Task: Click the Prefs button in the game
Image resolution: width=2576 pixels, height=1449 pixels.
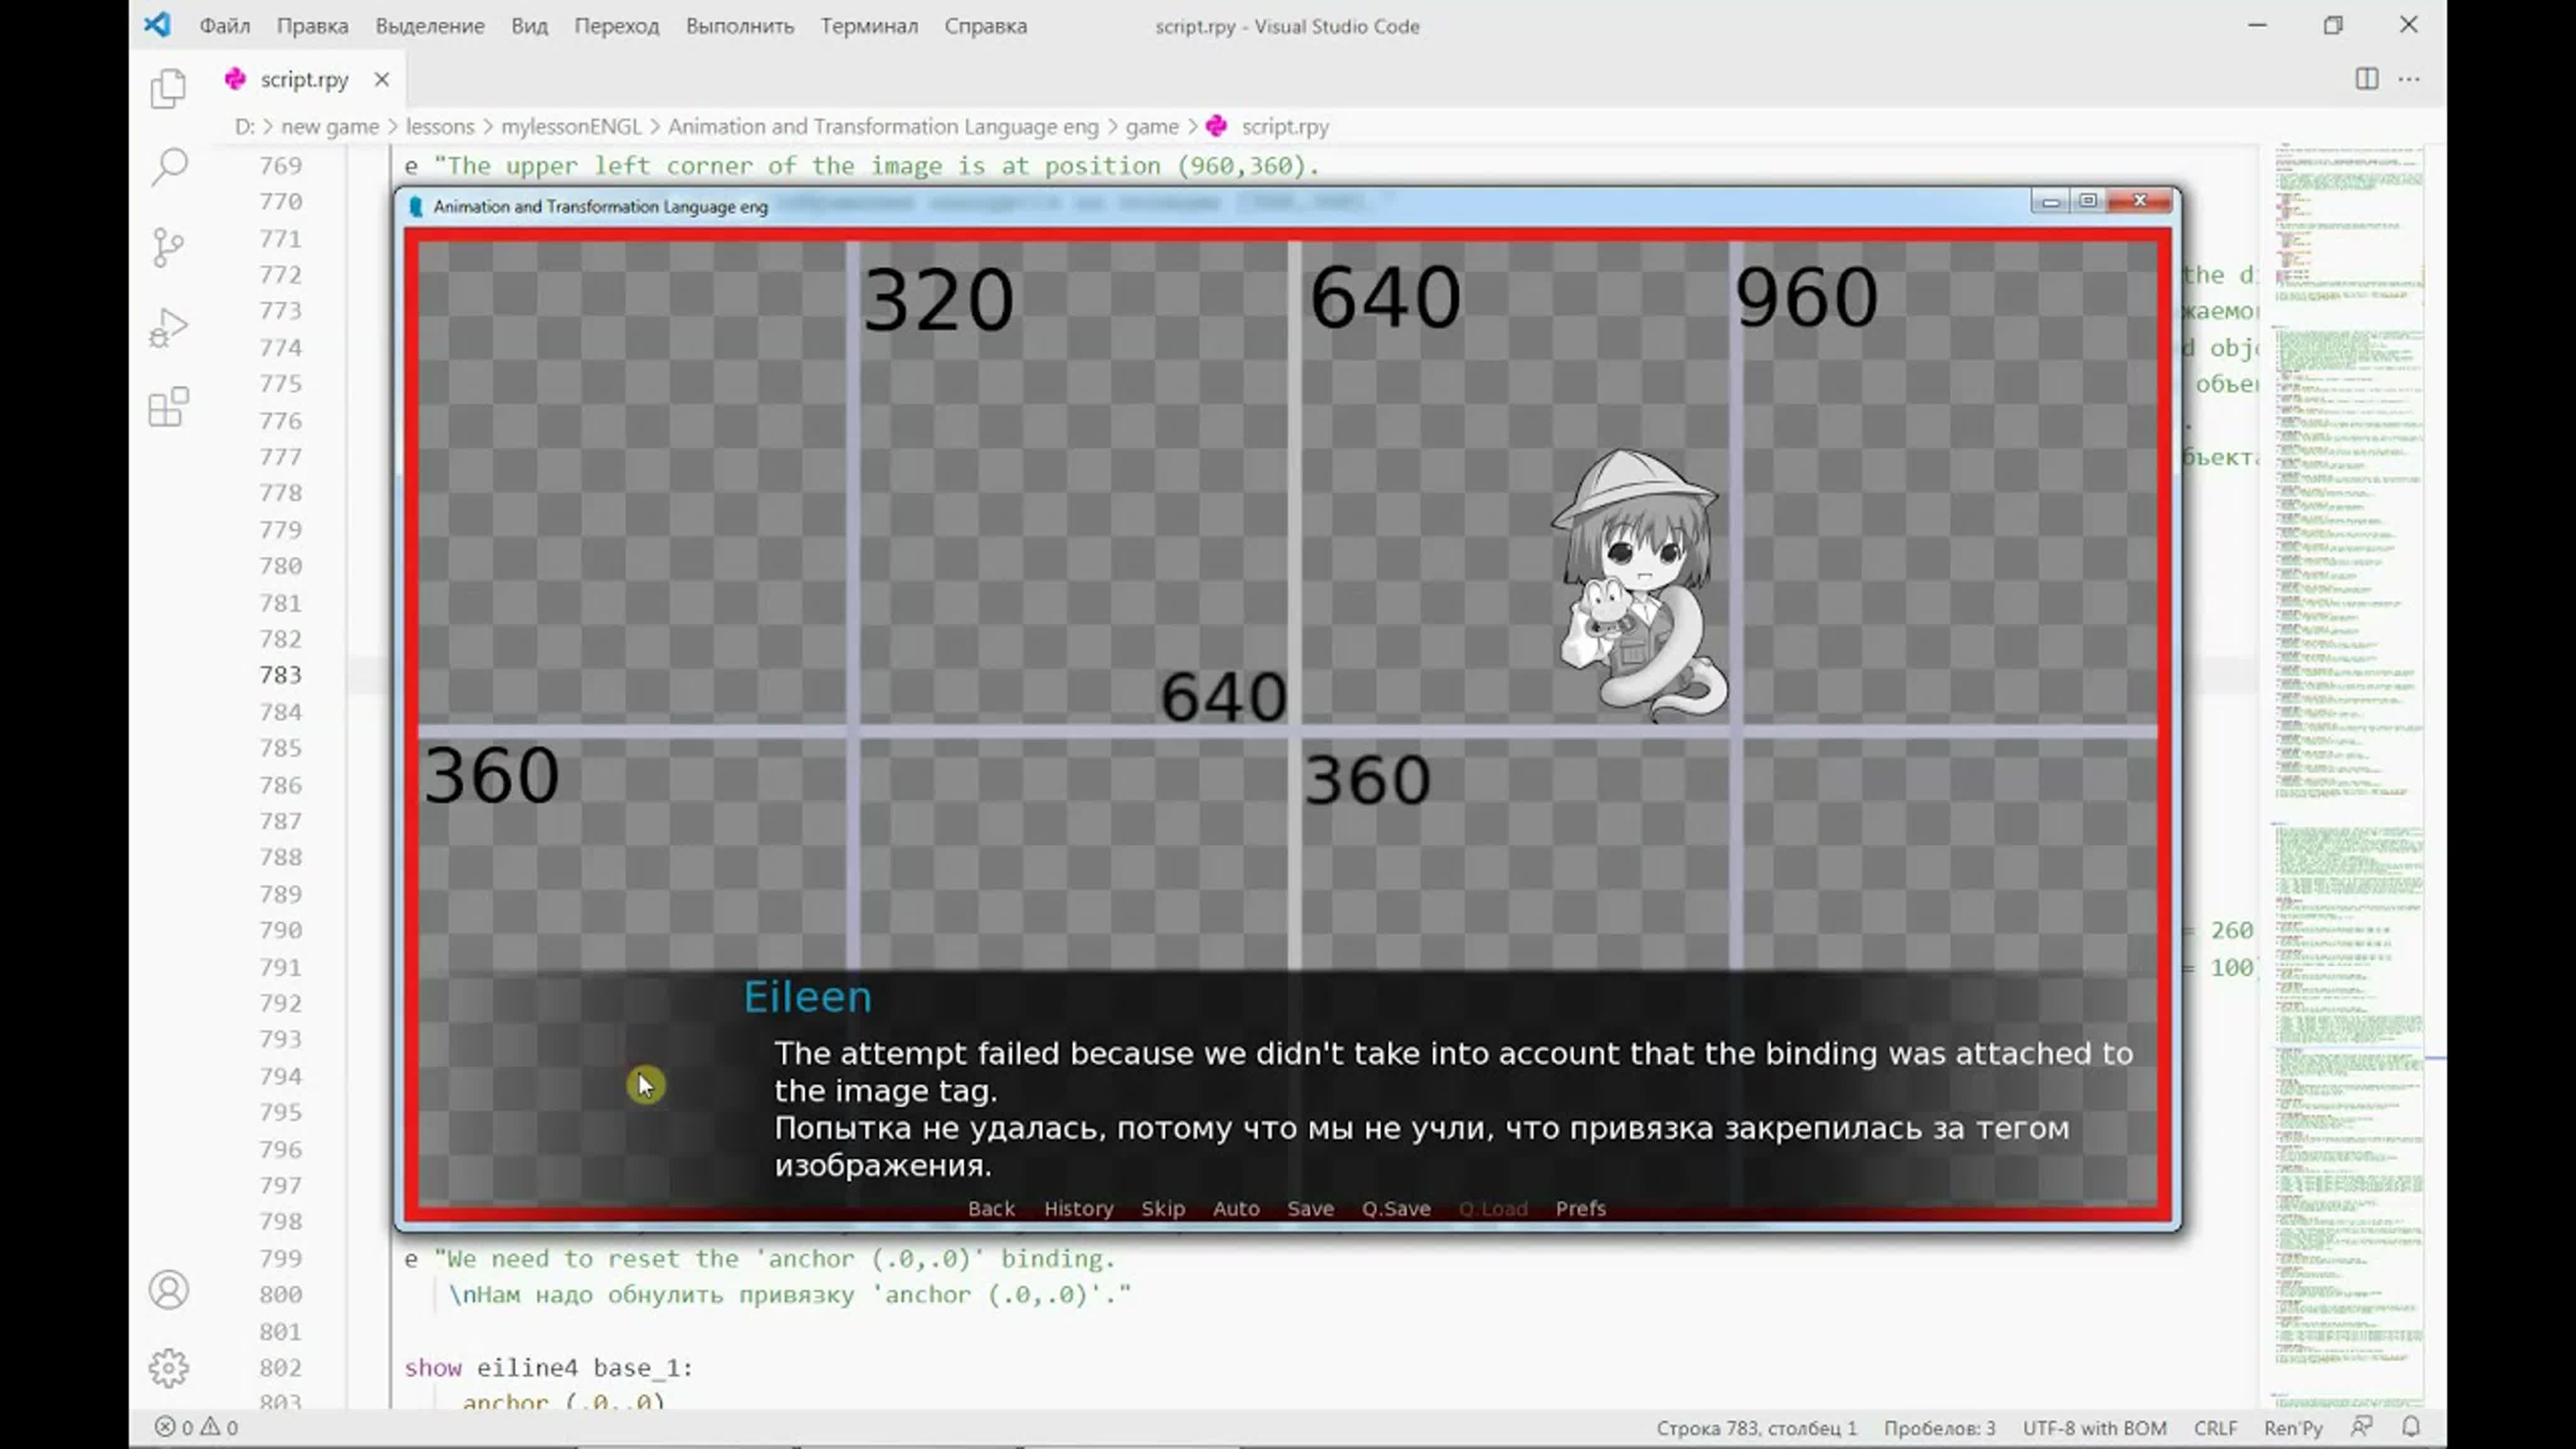Action: pos(1580,1208)
